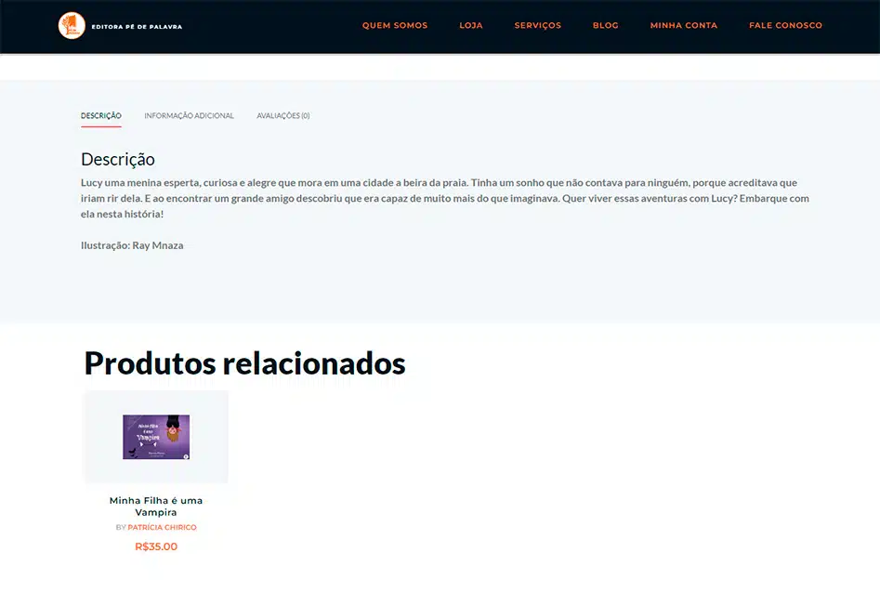Image resolution: width=880 pixels, height=592 pixels.
Task: Click the Produtos relacionados heading
Action: point(244,363)
